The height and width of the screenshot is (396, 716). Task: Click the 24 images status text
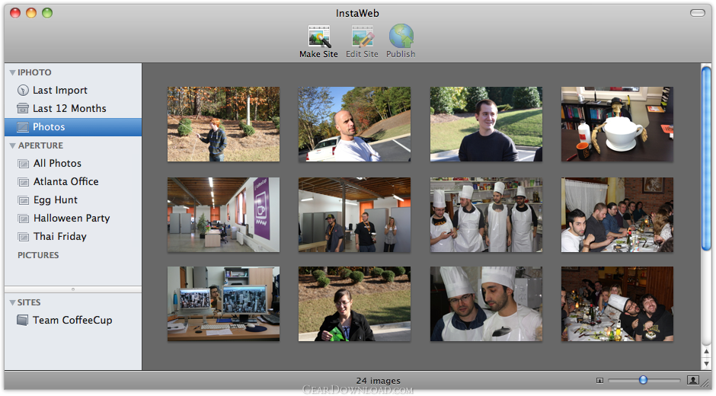click(378, 381)
